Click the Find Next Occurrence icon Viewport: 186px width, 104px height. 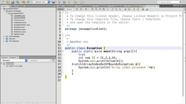click(100, 9)
